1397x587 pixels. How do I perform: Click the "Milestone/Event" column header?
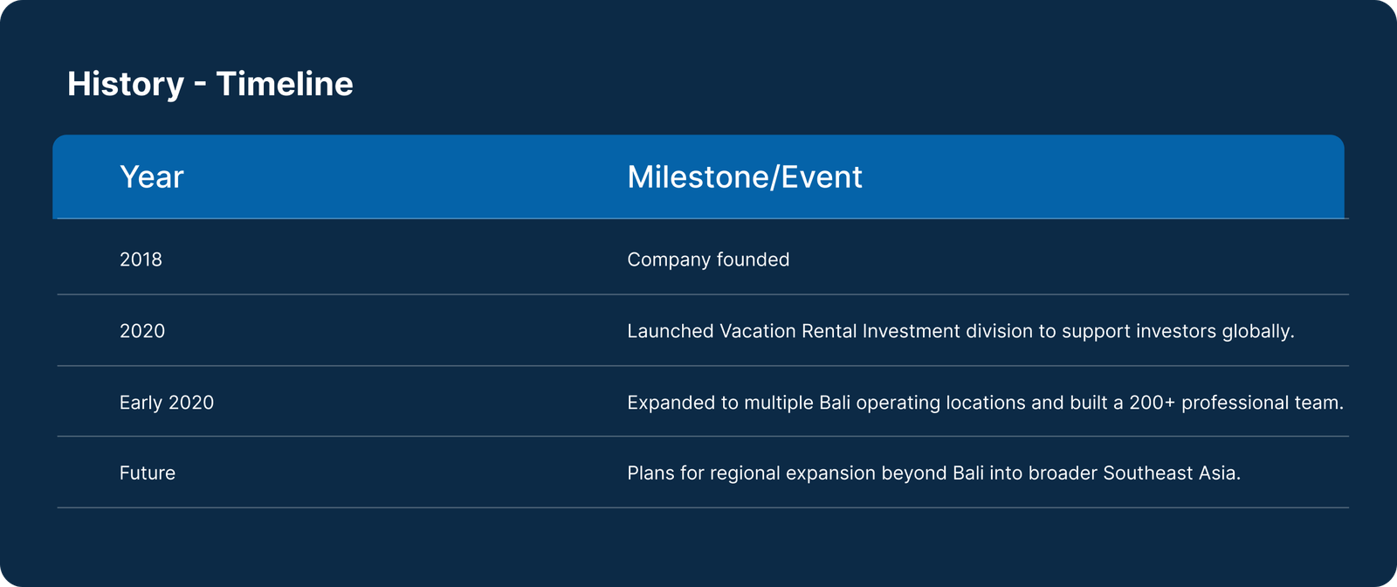coord(745,177)
